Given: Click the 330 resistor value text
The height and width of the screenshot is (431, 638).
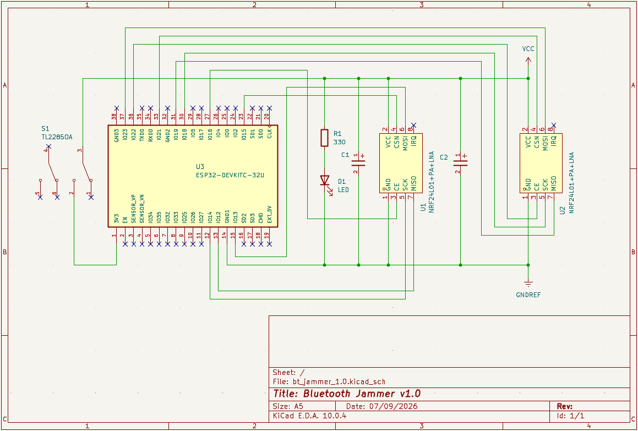Looking at the screenshot, I should tap(339, 142).
